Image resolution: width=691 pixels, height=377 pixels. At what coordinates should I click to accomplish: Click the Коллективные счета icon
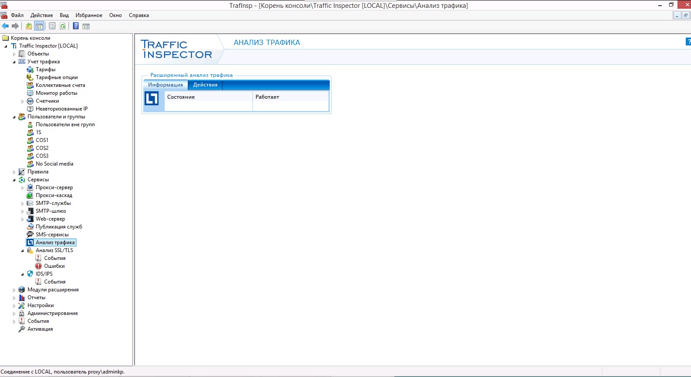point(30,85)
